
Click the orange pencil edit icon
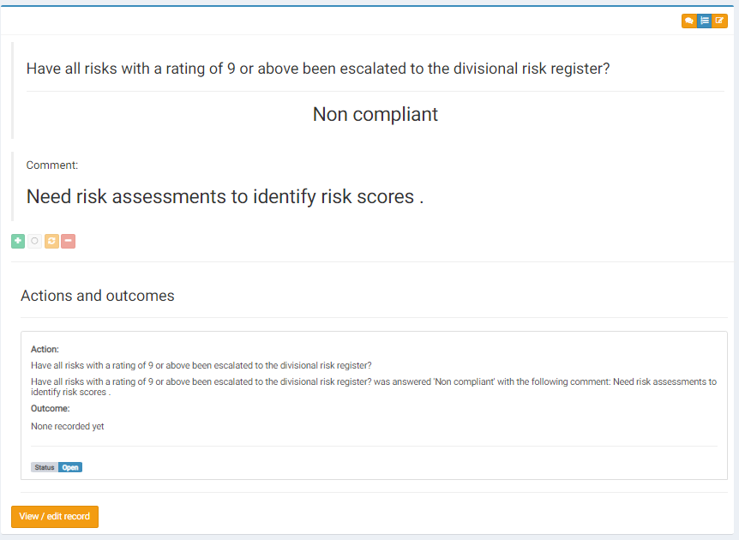coord(719,21)
